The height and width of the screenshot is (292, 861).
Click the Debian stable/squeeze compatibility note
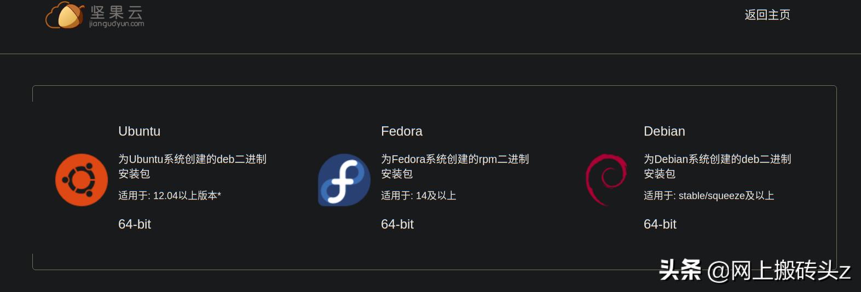(708, 196)
